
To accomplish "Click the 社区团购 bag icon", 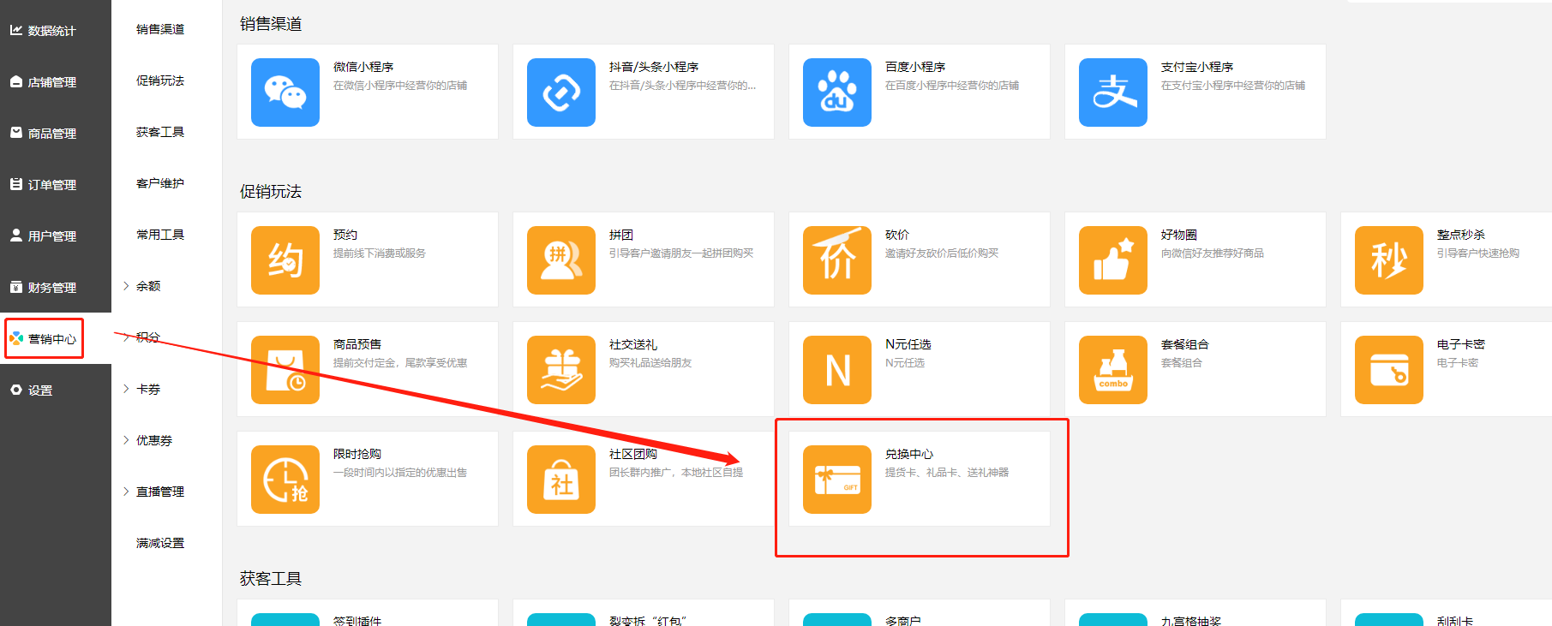I will pos(561,480).
